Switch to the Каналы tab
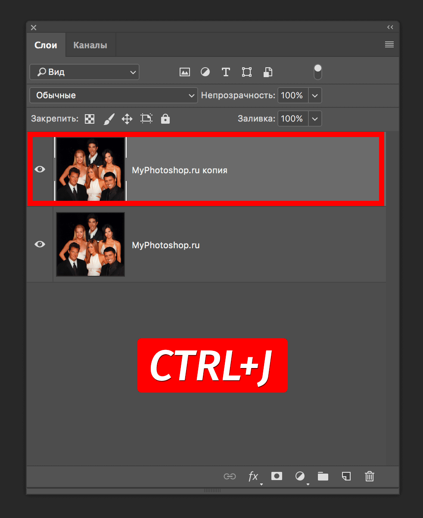423x518 pixels. [90, 45]
